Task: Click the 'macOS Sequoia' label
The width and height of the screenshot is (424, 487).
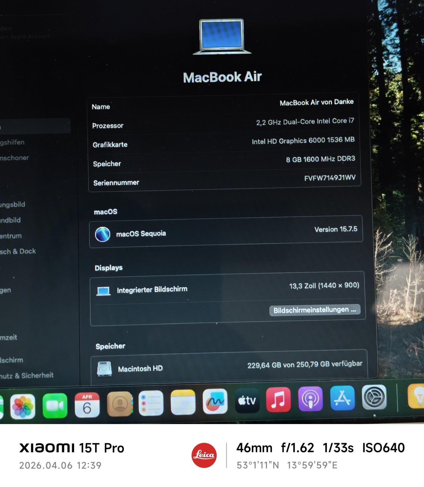Action: point(141,234)
